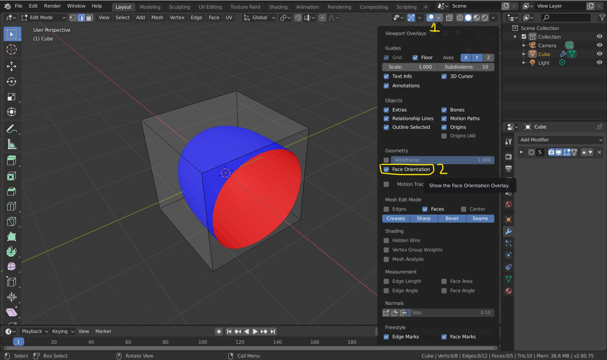The width and height of the screenshot is (607, 360).
Task: Select the Annotate tool
Action: coord(12,129)
